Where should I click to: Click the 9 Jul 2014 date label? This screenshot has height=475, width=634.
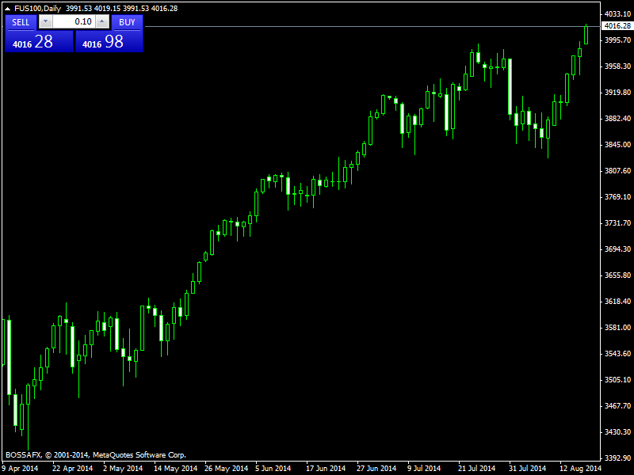(x=424, y=469)
